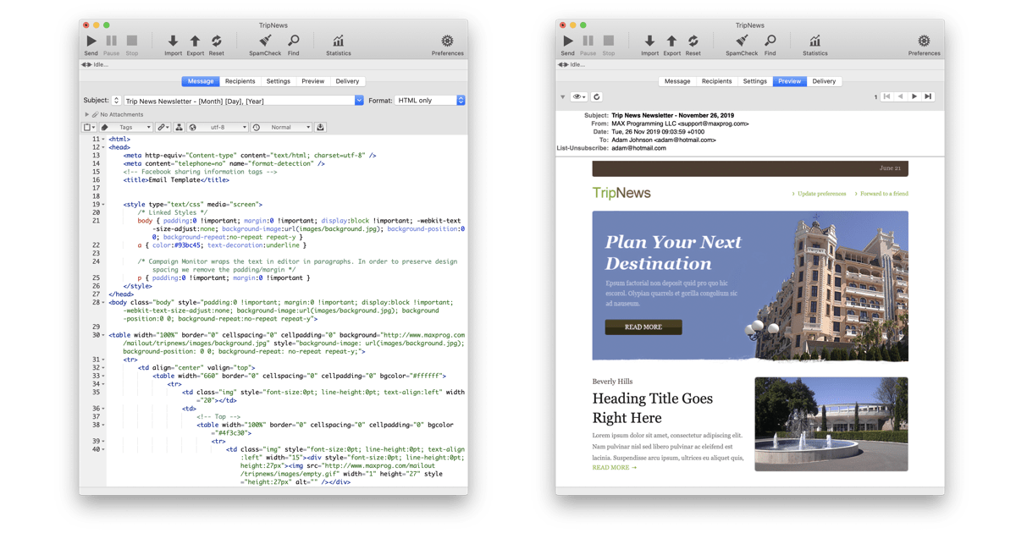Screen dimensions: 1016x533
Task: Click the green READ MORE link below article
Action: click(614, 467)
